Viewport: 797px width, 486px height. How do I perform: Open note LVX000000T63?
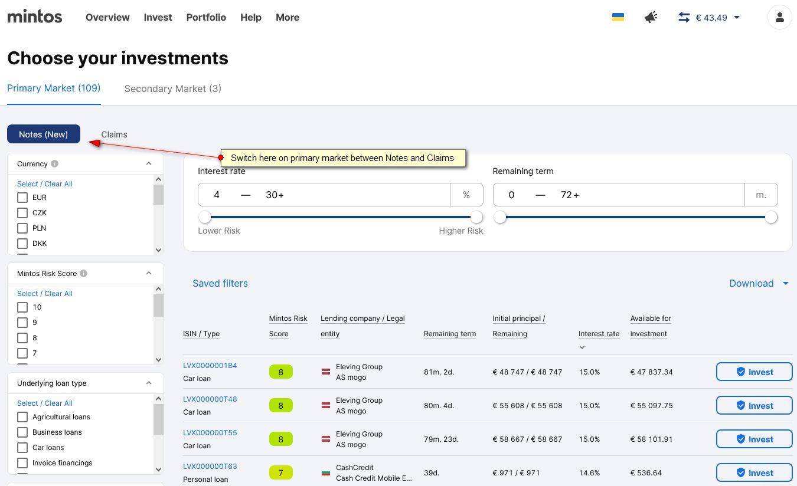210,467
